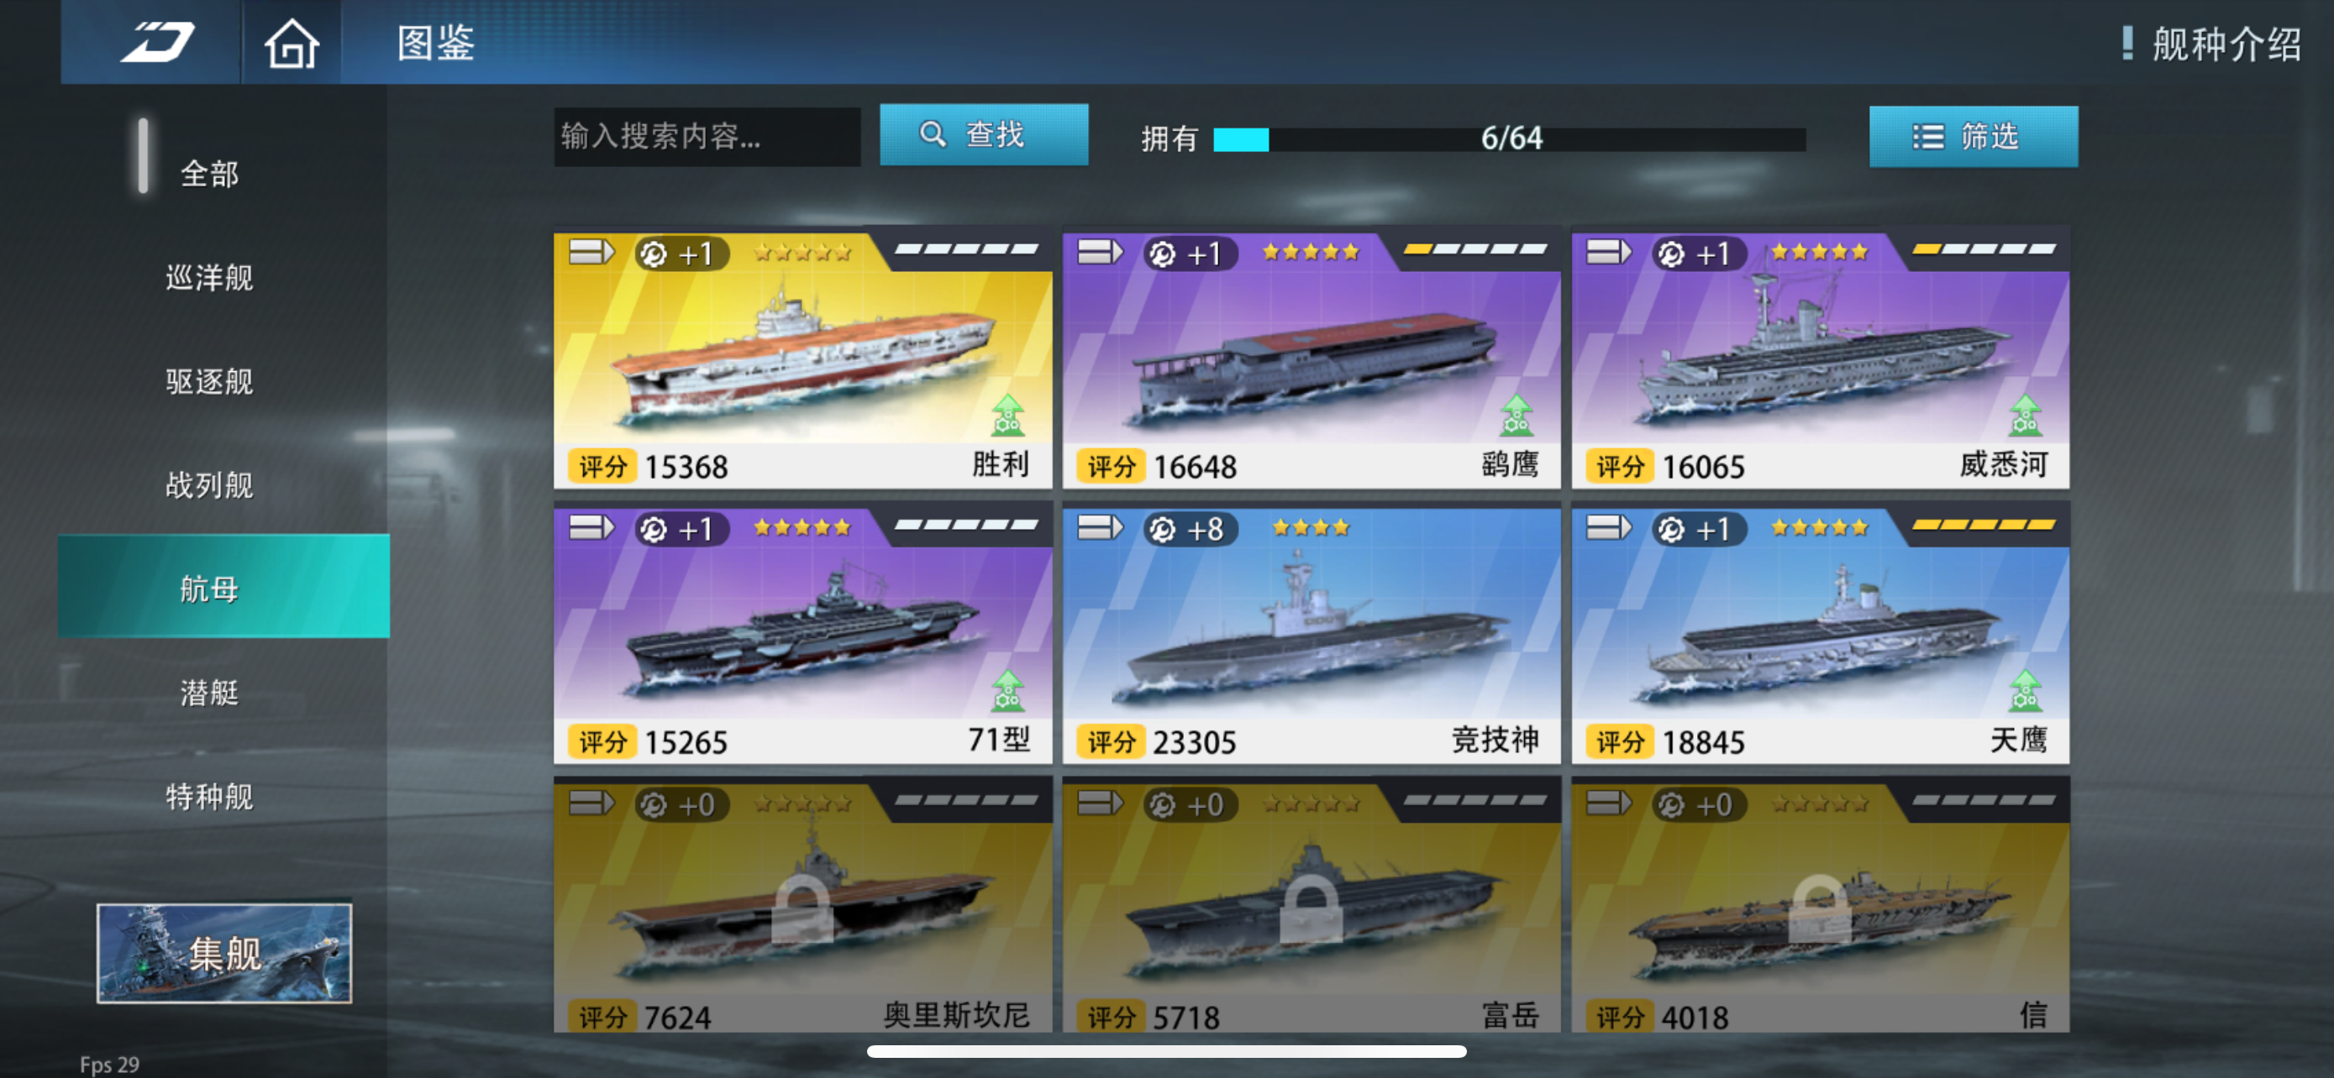Open the 71型 carrier card
Image resolution: width=2334 pixels, height=1078 pixels.
coord(802,636)
